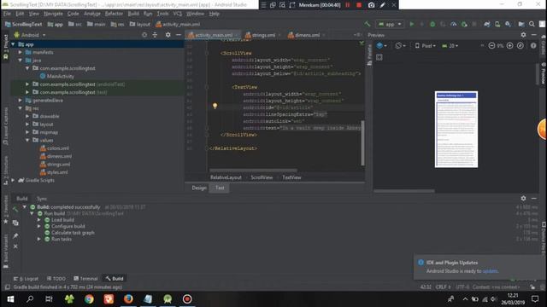Switch to the Design tab
547x307 pixels.
(x=199, y=188)
